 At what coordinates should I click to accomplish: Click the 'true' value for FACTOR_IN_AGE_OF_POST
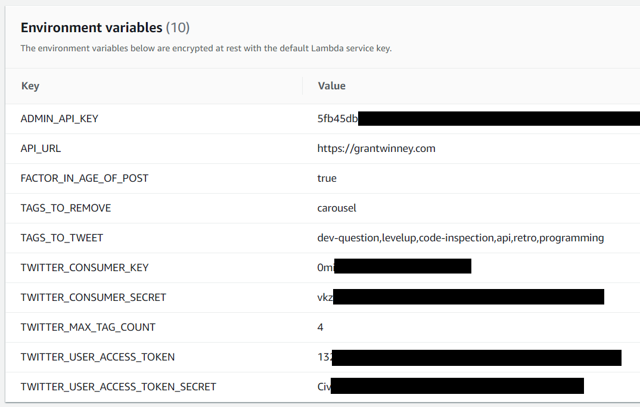[x=327, y=178]
